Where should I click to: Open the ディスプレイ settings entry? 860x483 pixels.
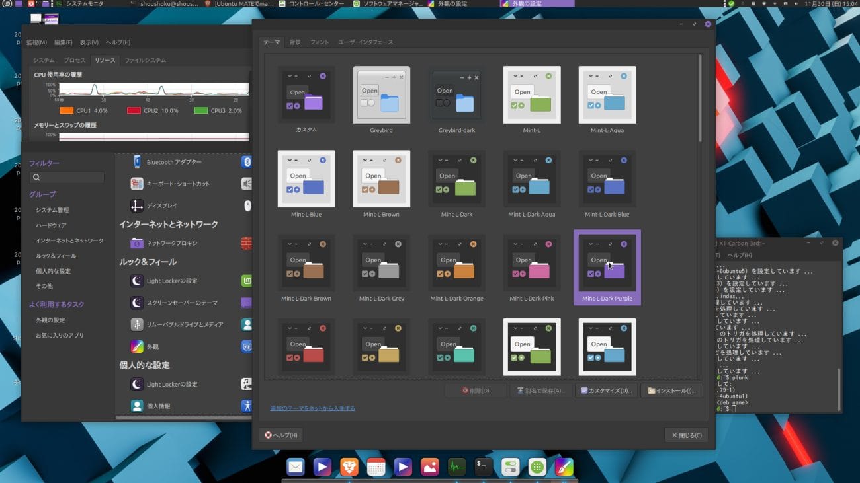(x=137, y=205)
